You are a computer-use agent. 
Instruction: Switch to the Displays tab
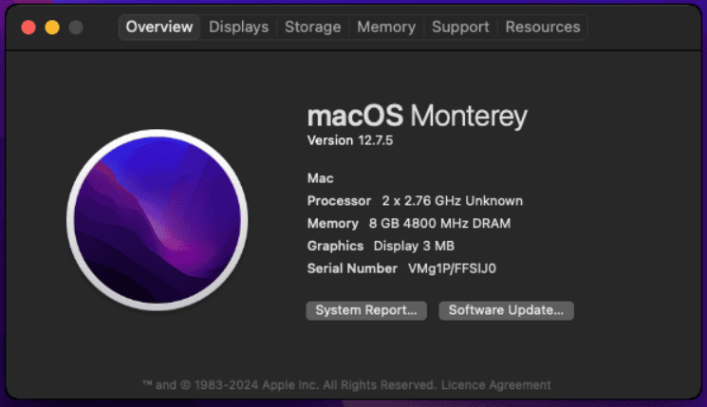point(238,28)
